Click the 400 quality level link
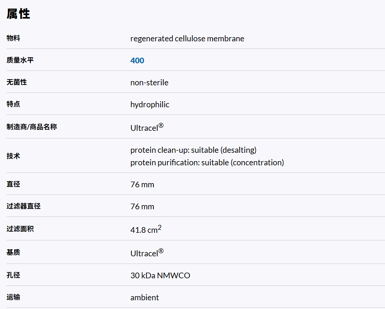 pyautogui.click(x=137, y=61)
